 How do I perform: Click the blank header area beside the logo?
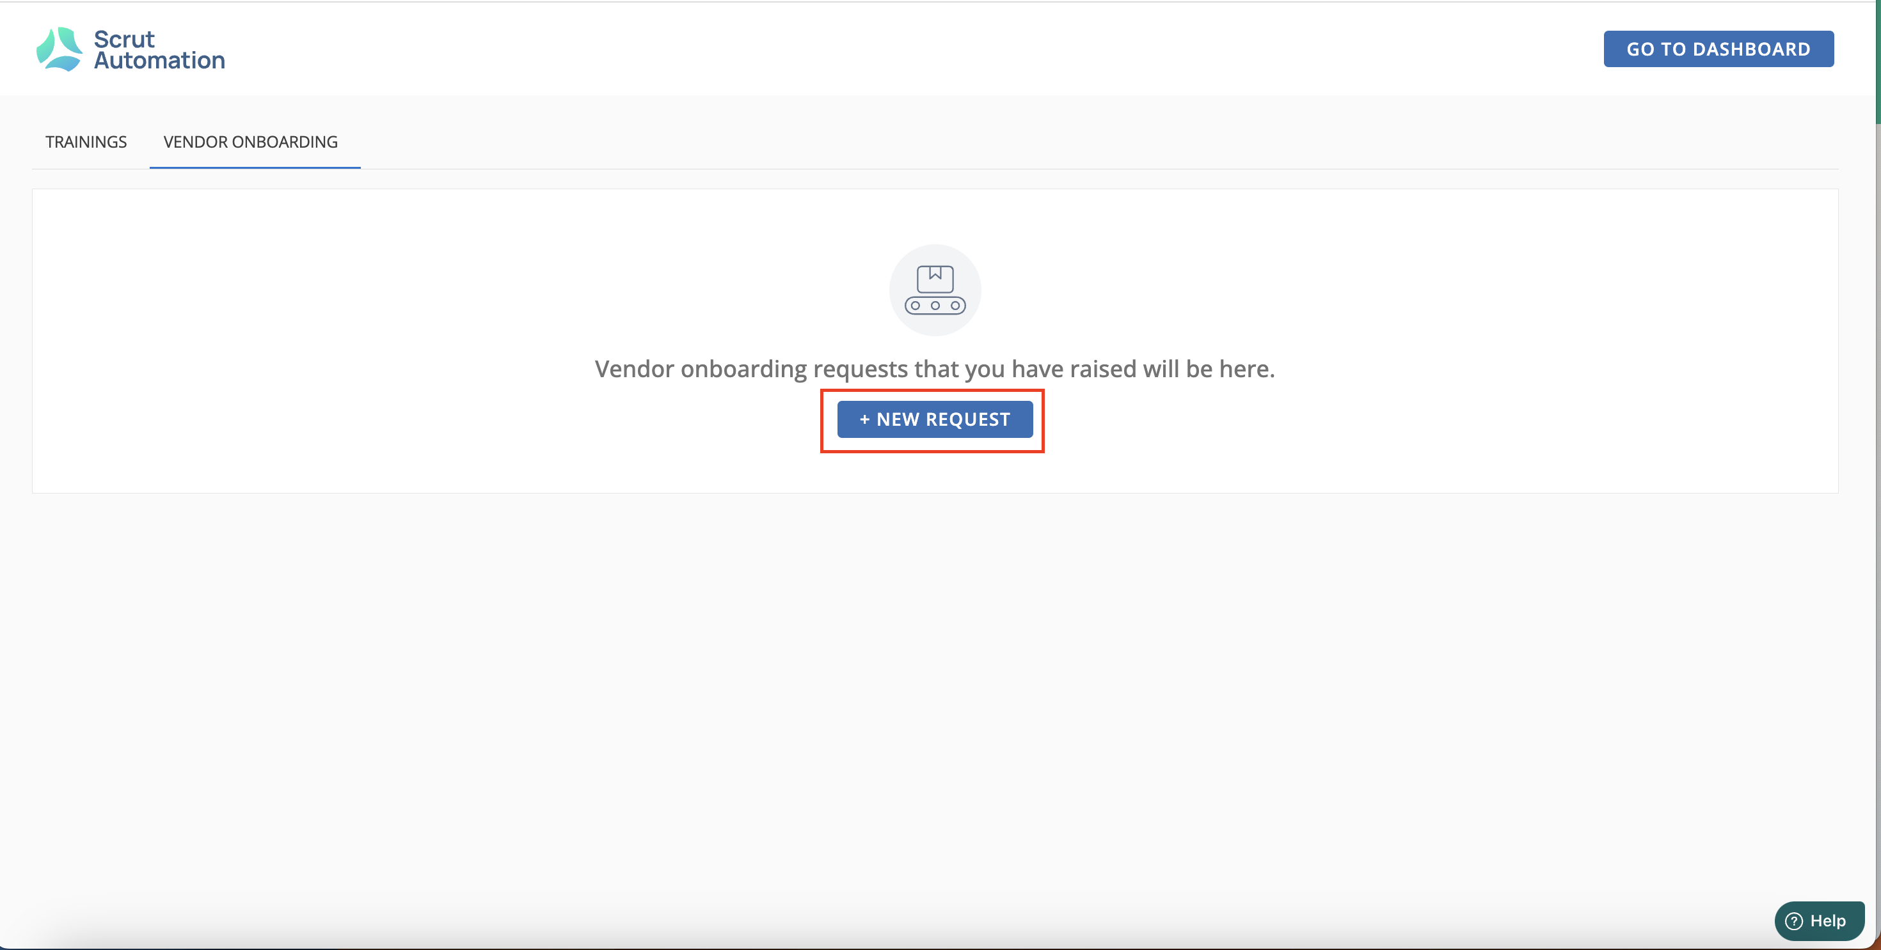tap(913, 49)
